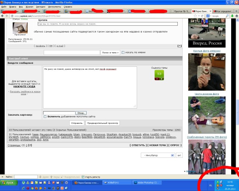Click the 'Отправить' submit button
The image size is (239, 191).
[x=77, y=123]
